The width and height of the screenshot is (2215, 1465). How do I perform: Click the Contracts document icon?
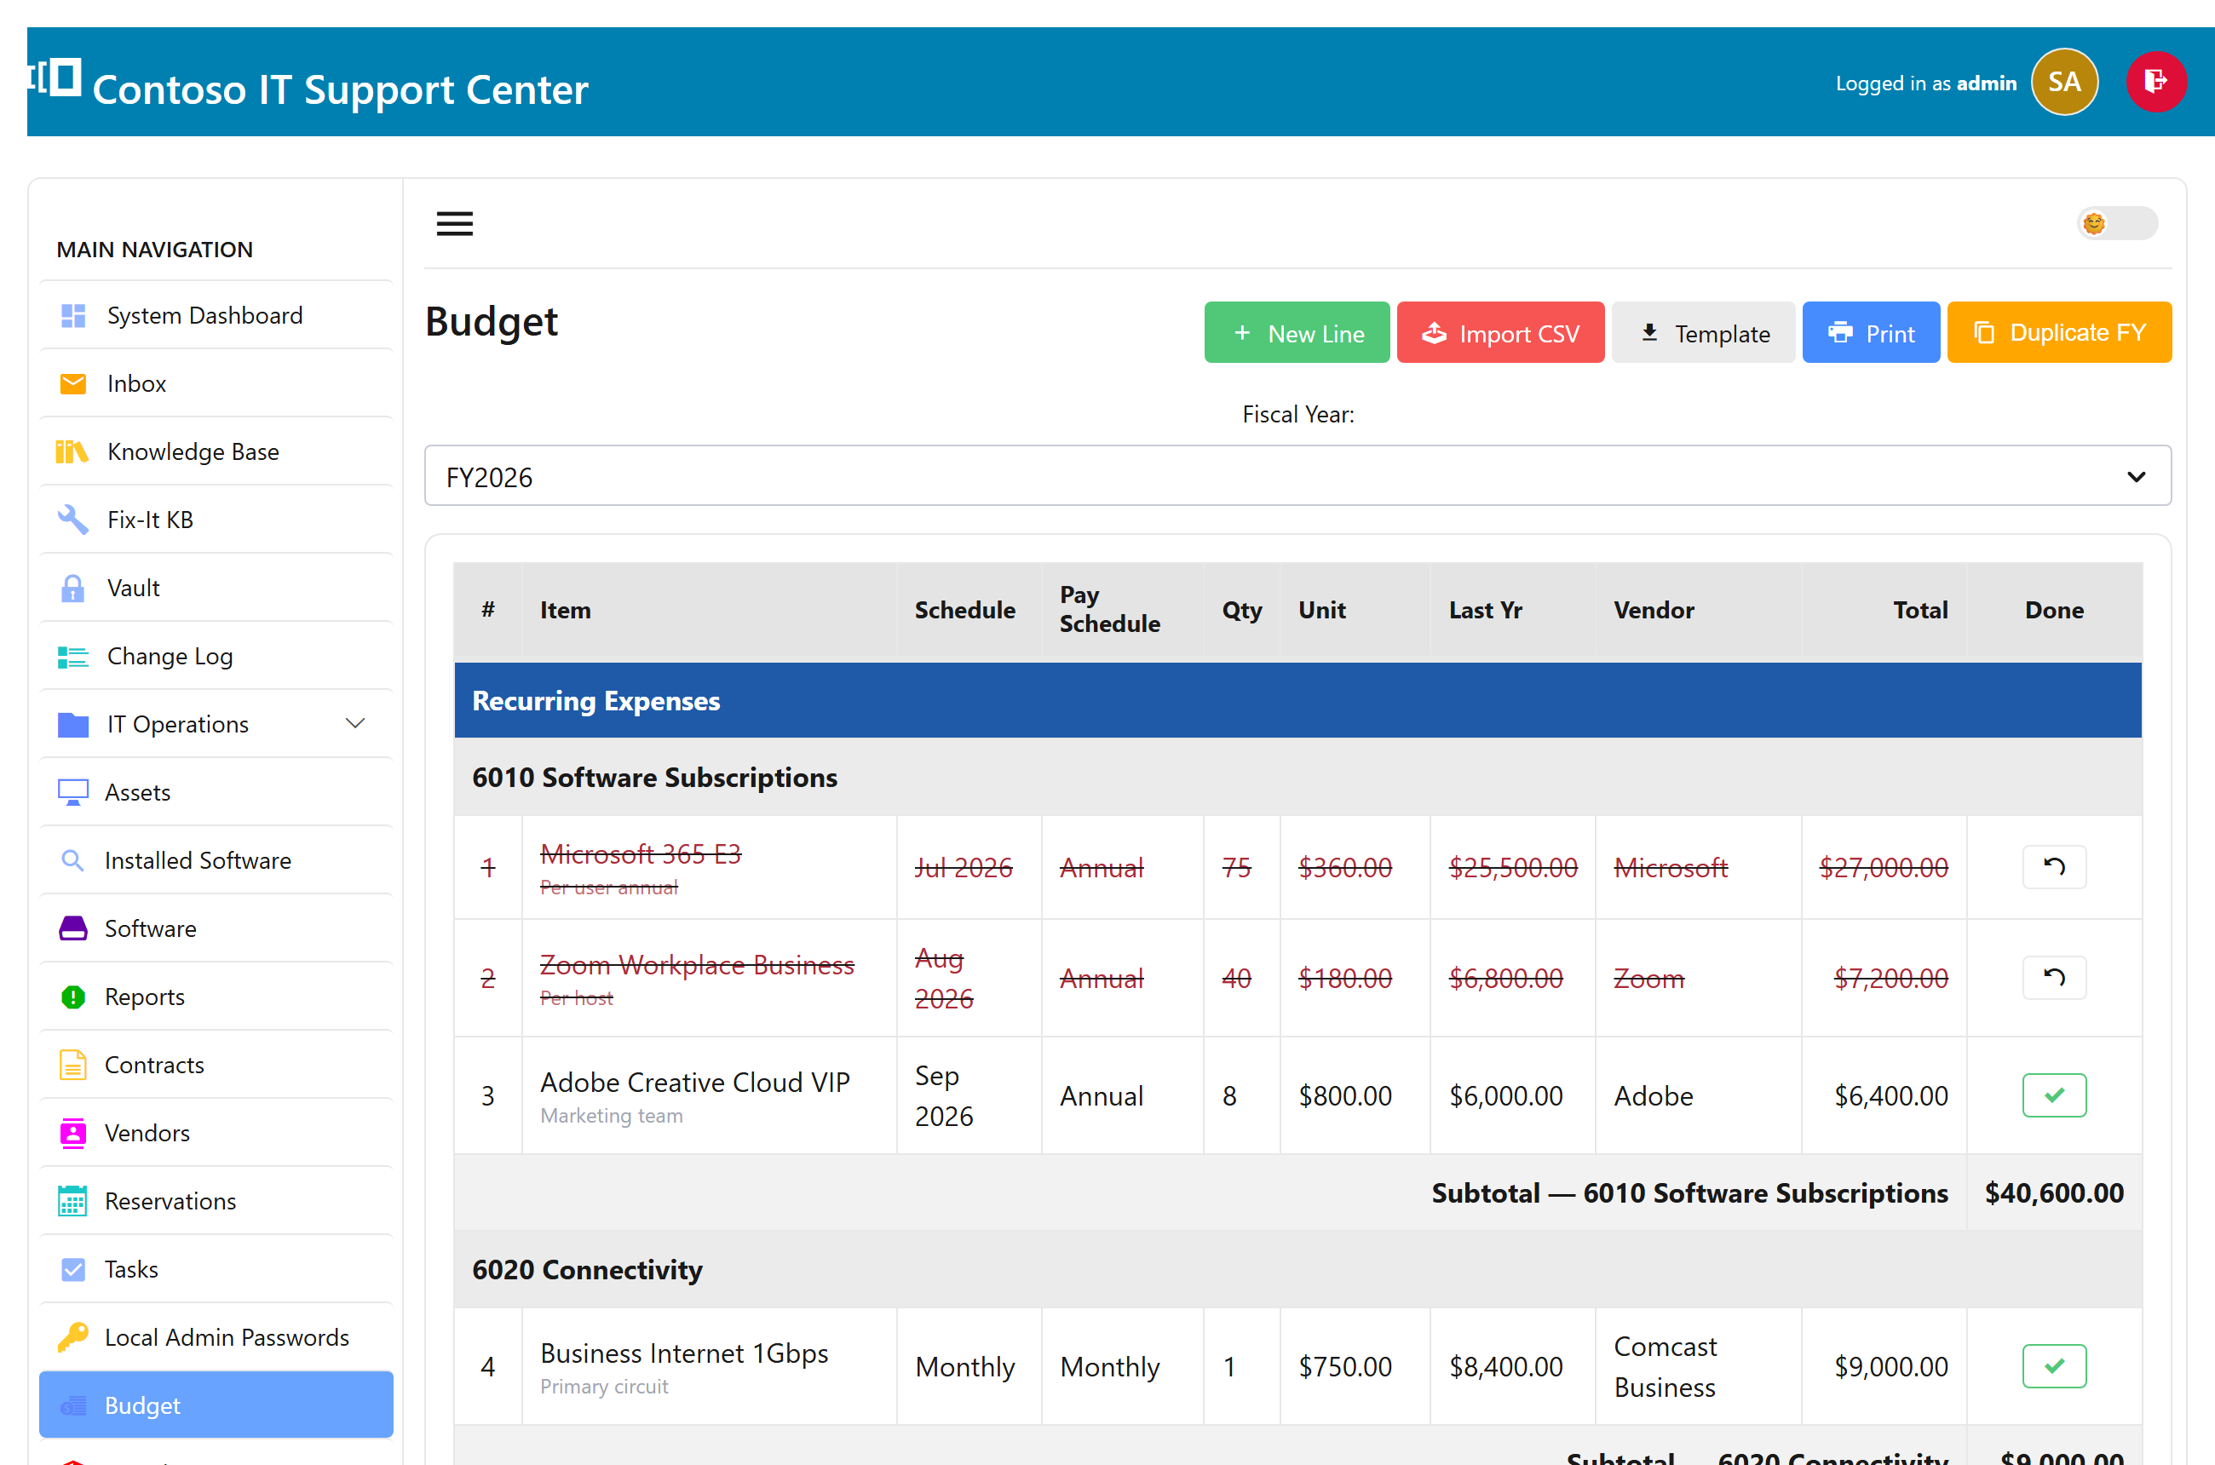[x=73, y=1066]
